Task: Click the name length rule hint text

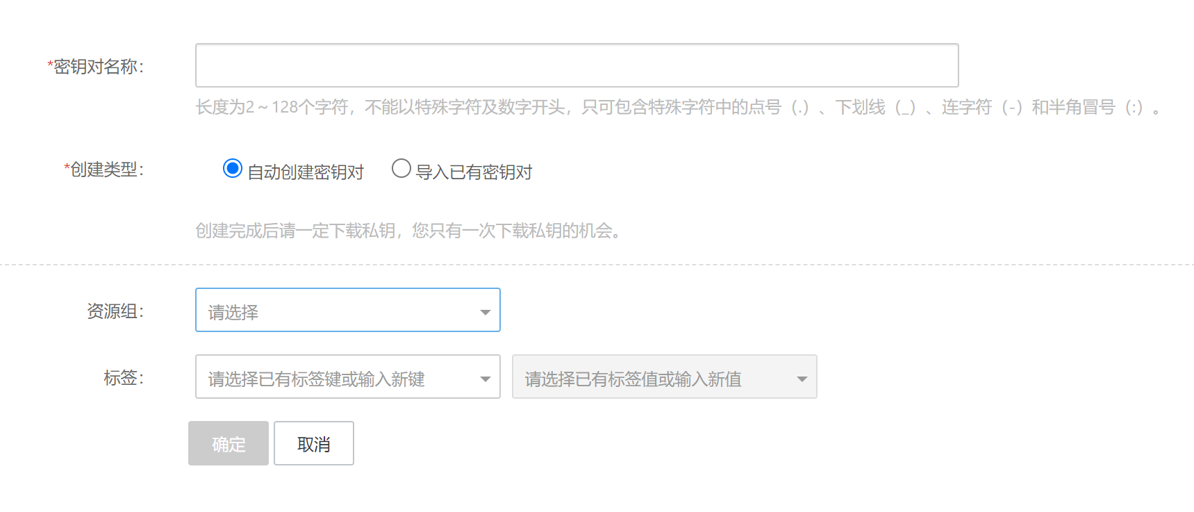Action: 678,107
